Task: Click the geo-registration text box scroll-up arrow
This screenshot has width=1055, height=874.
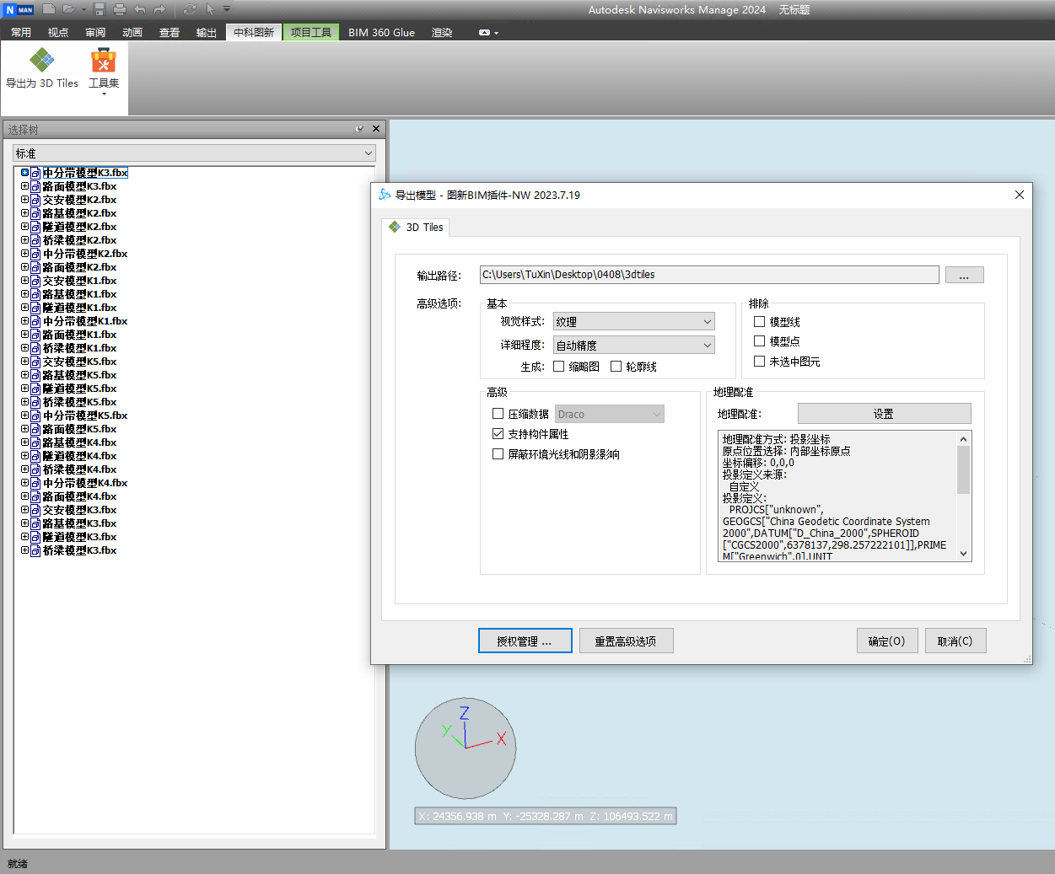Action: point(963,438)
